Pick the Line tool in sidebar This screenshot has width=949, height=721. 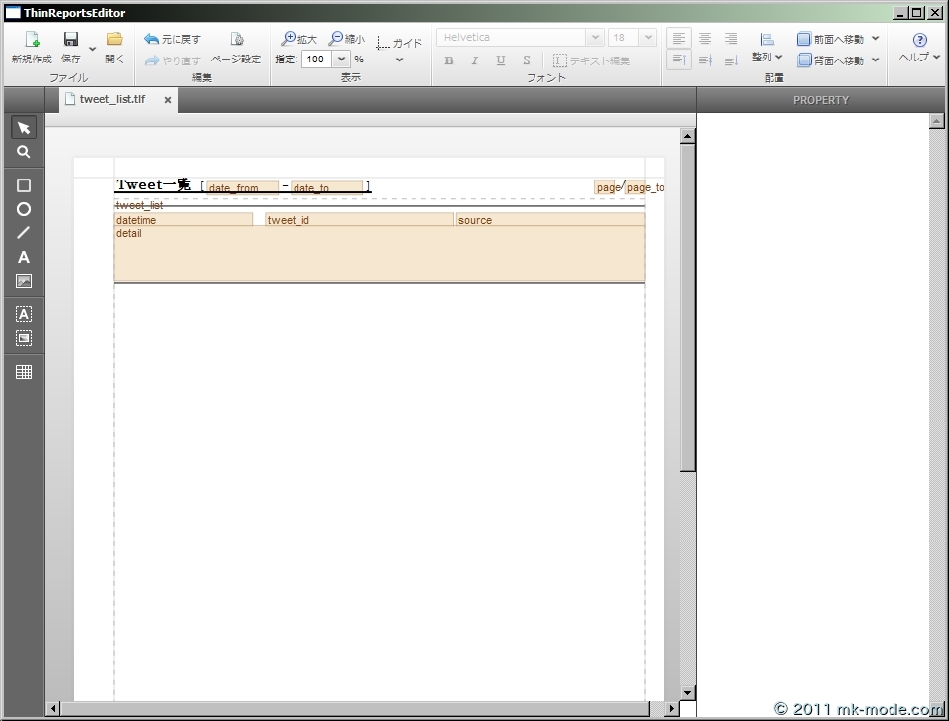pyautogui.click(x=24, y=233)
